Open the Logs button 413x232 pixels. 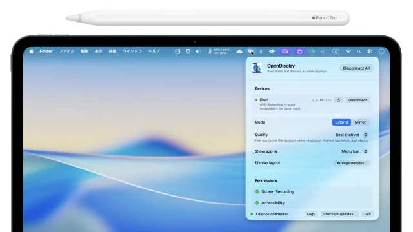311,214
